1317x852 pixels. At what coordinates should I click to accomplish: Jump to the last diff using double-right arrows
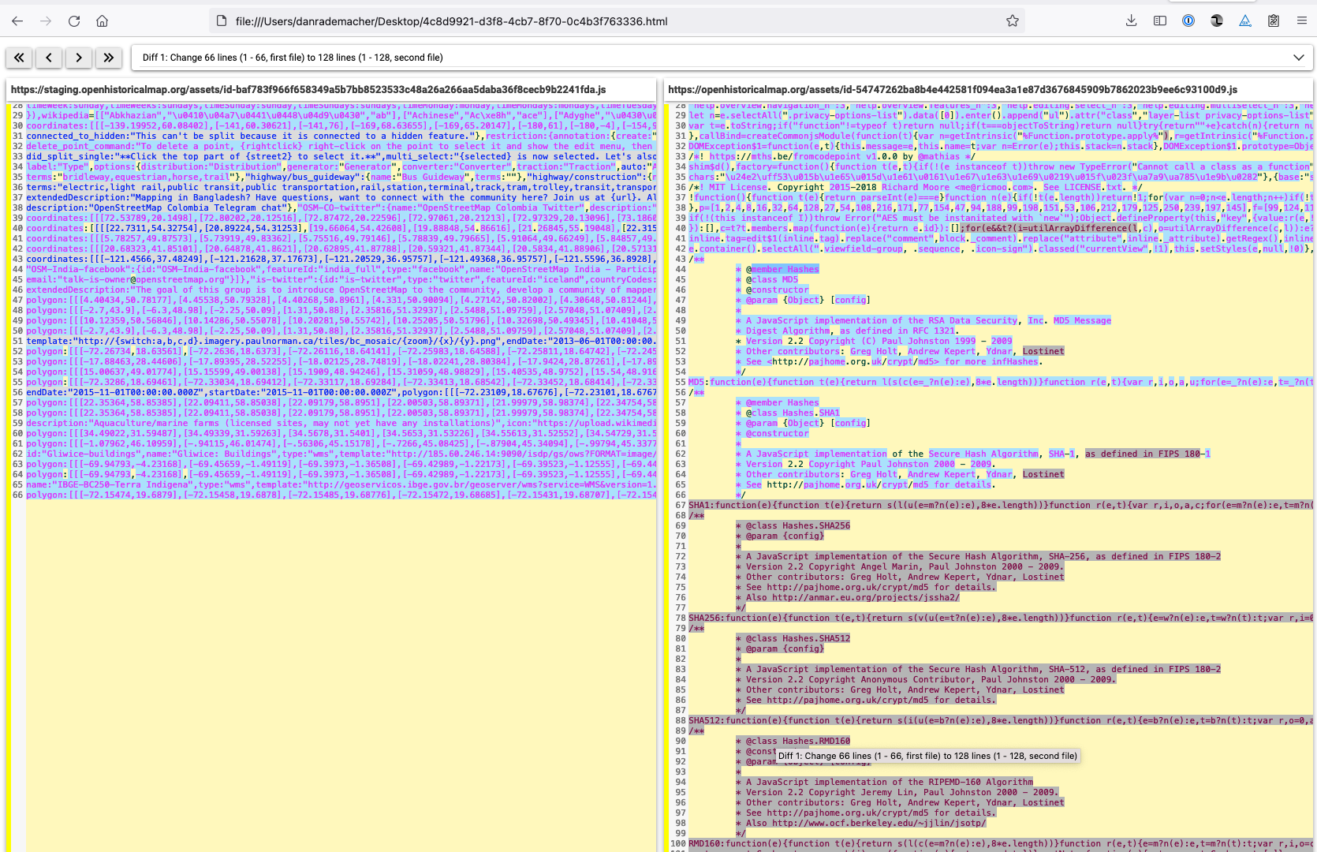coord(109,58)
